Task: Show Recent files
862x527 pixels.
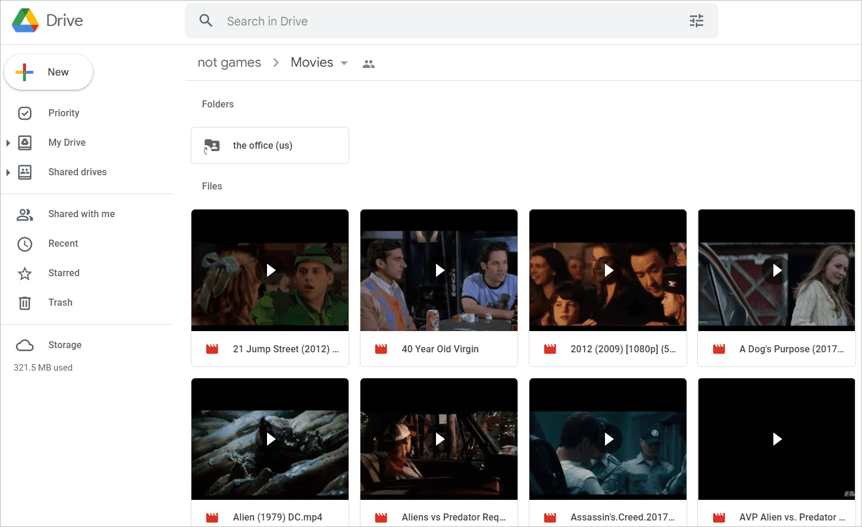Action: click(63, 244)
